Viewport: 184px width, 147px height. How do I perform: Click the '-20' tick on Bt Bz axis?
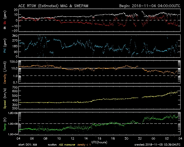[x=15, y=31]
